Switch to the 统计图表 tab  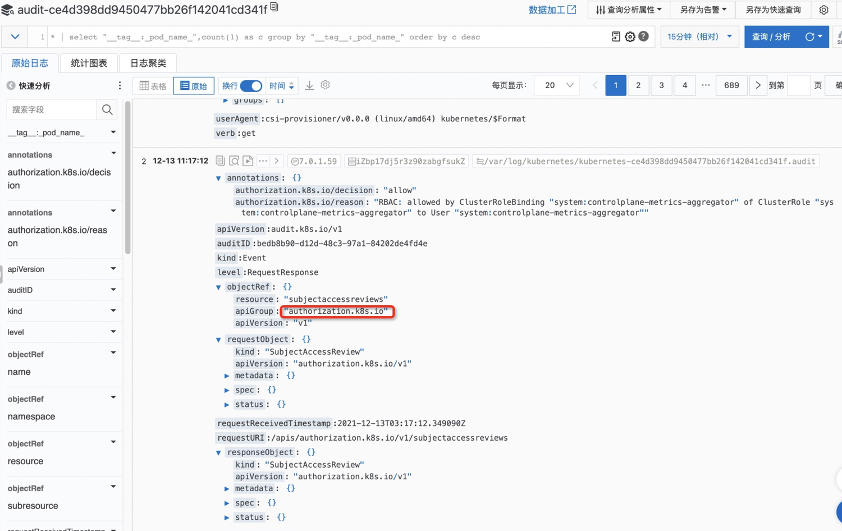point(89,63)
